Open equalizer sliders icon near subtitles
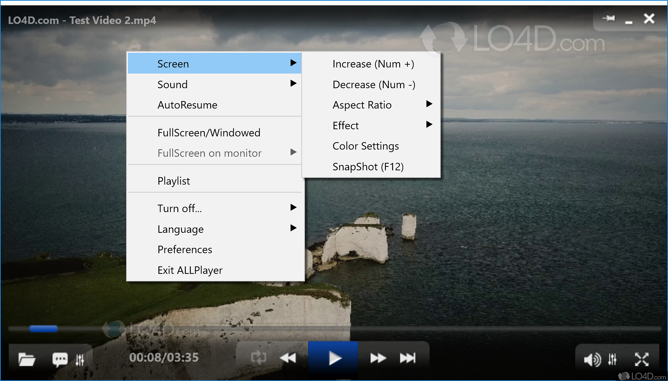Image resolution: width=668 pixels, height=381 pixels. [80, 360]
